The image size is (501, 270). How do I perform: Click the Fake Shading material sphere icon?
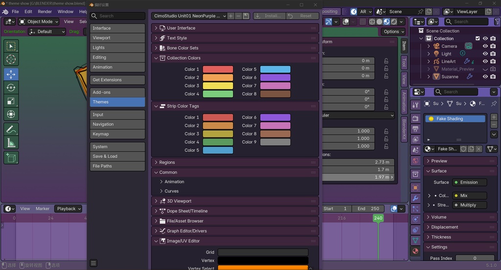[431, 119]
